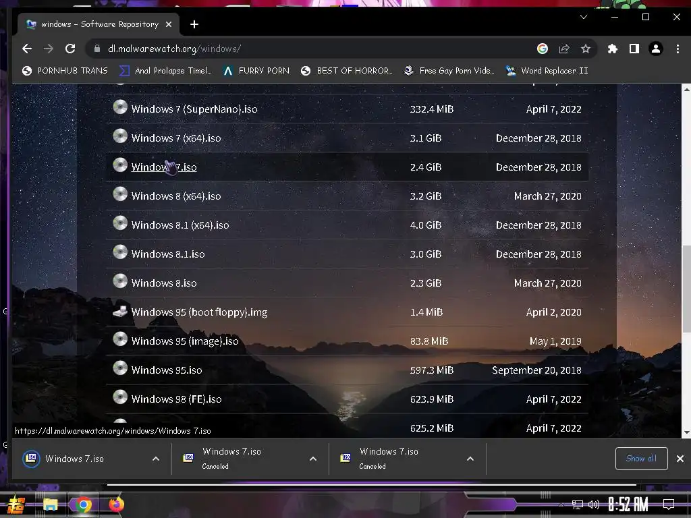Click the 625.2 MiB size value

[431, 428]
